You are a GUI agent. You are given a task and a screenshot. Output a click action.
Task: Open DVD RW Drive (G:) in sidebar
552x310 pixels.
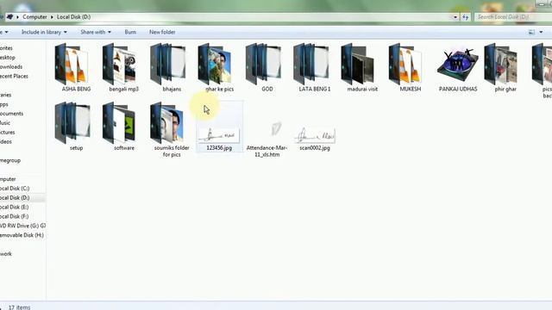(x=22, y=226)
